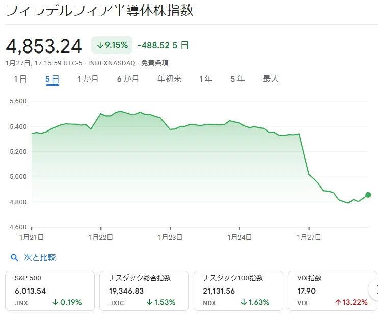Click the 1月27日 marker on time axis
The width and height of the screenshot is (378, 315).
click(x=309, y=238)
